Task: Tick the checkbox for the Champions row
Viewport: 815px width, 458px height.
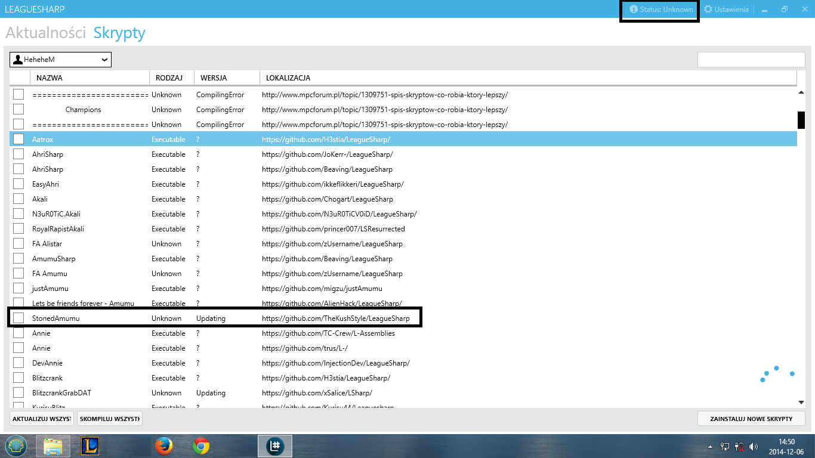Action: pos(18,109)
